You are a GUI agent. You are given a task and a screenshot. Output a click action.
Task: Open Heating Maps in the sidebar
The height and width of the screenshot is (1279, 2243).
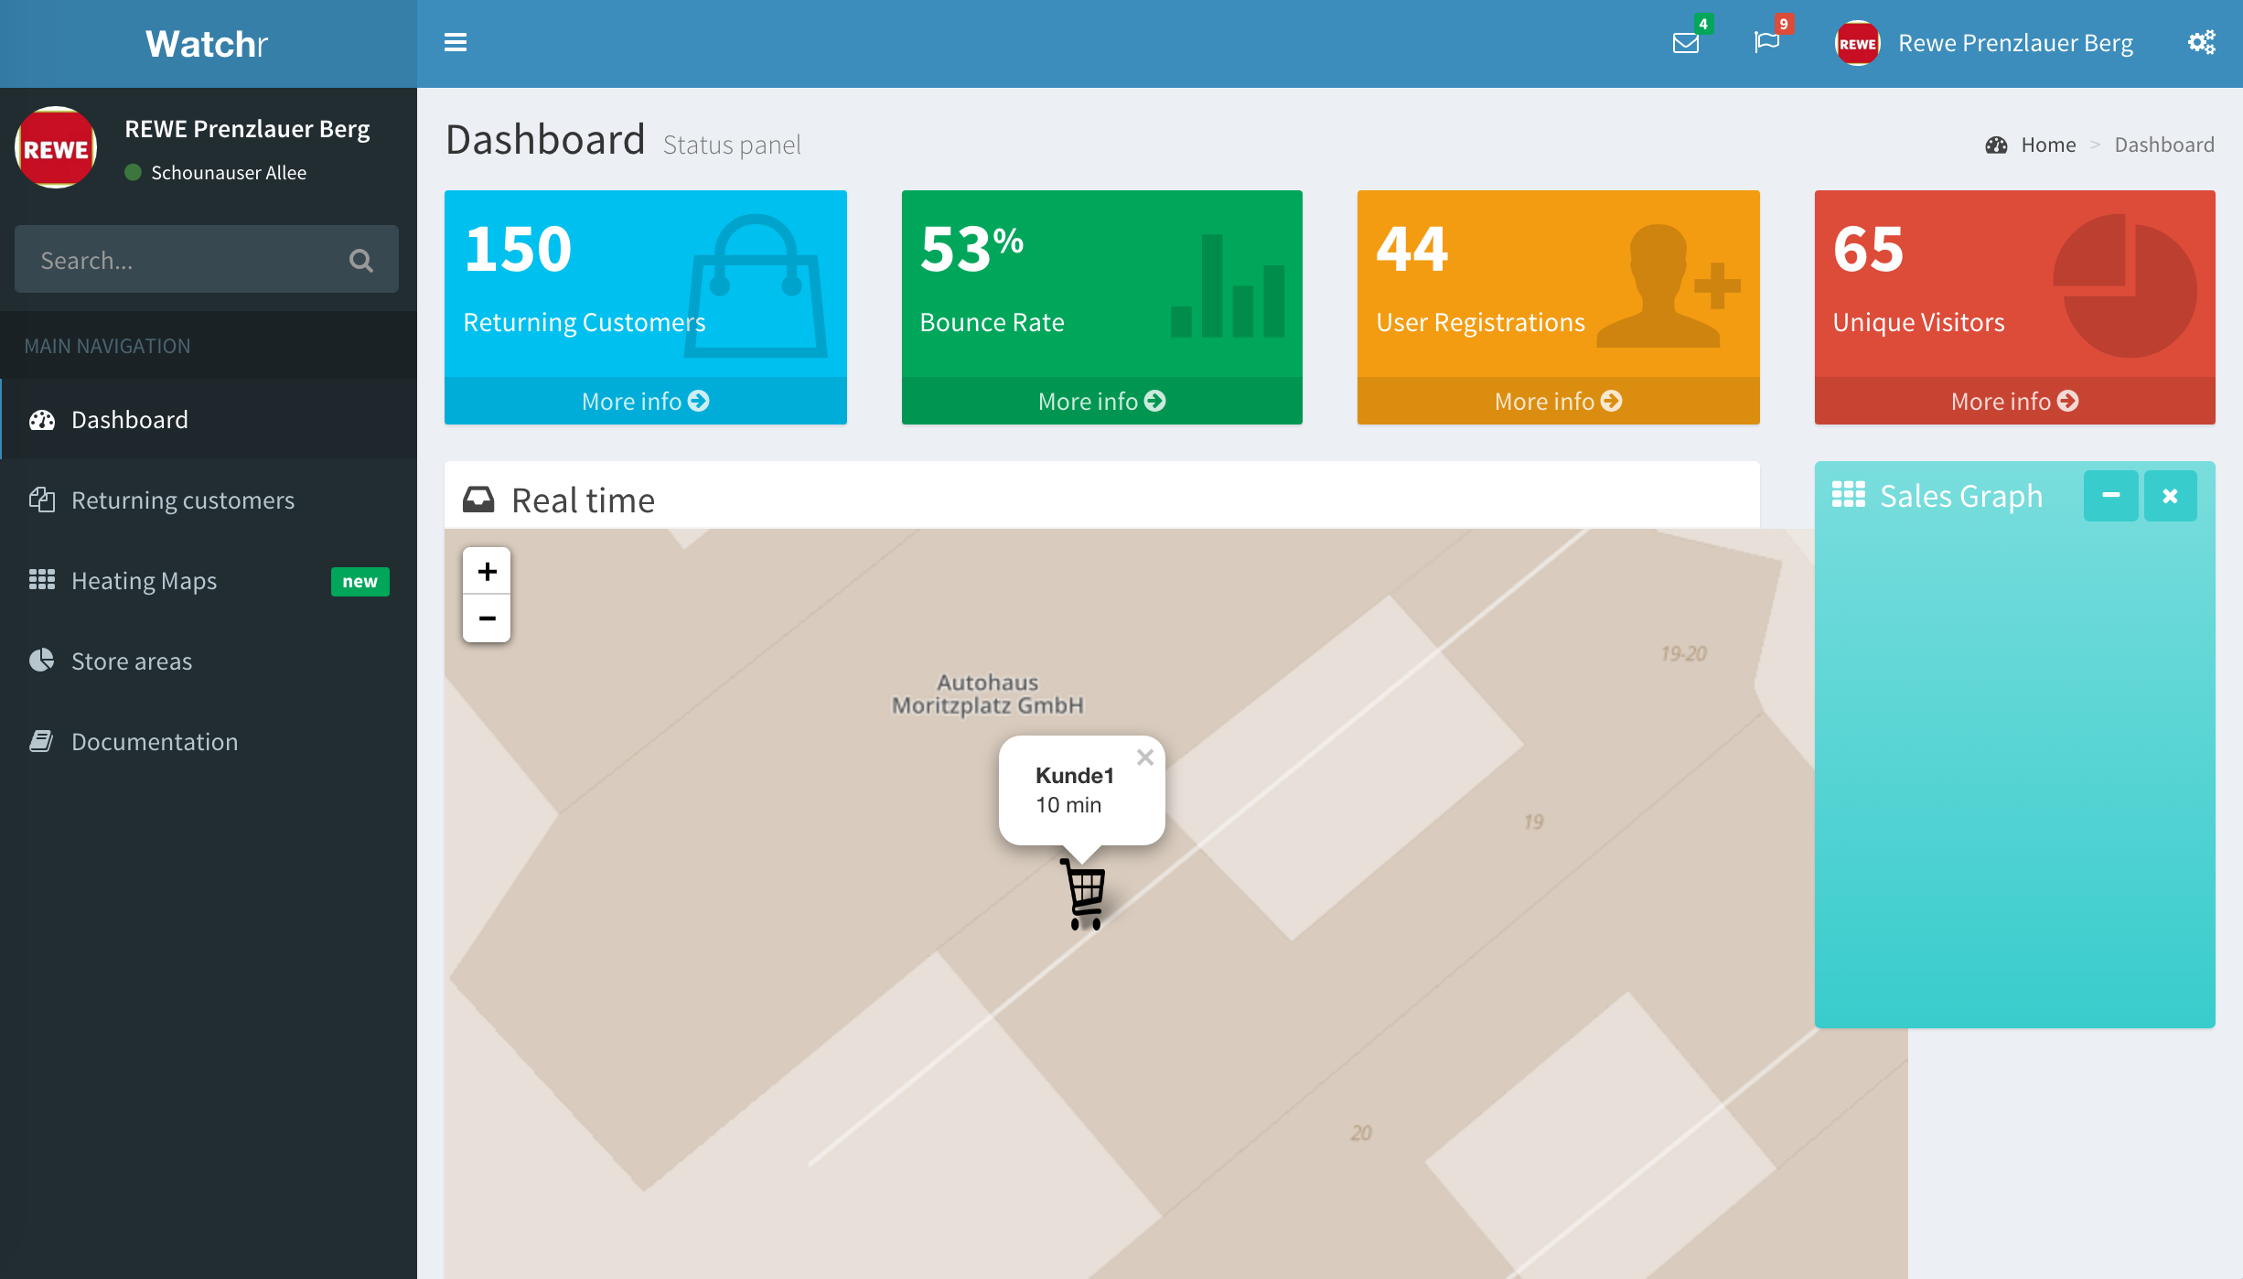pyautogui.click(x=145, y=581)
